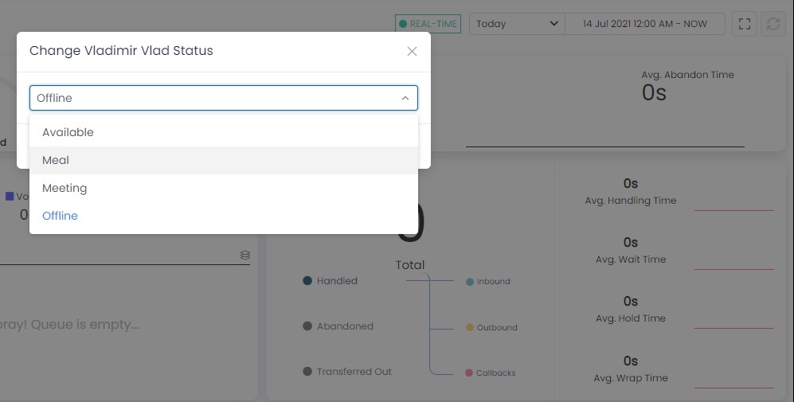
Task: Click the Transferred Out legend dot
Action: (307, 371)
